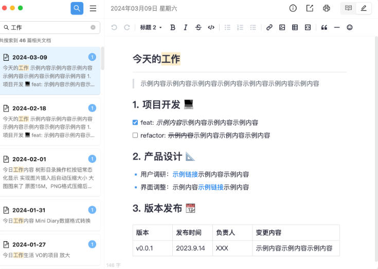The image size is (378, 269).
Task: Open the emoji picker
Action: (350, 27)
